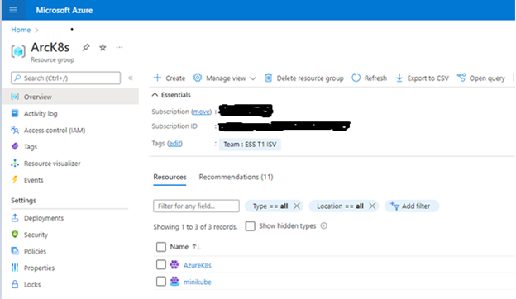This screenshot has height=299, width=516.
Task: Go to Home breadcrumb link
Action: pos(21,30)
